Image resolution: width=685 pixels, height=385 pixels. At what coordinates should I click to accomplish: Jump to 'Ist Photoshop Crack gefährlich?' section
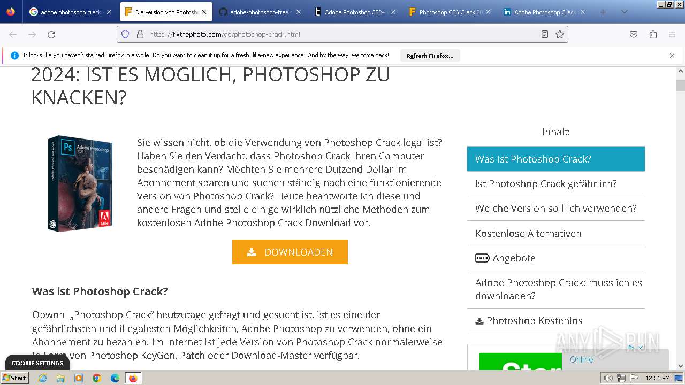coord(555,183)
